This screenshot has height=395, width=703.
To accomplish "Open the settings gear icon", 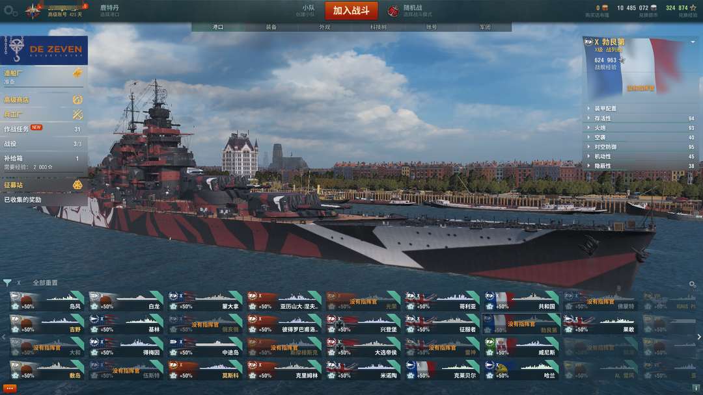I will 10,11.
